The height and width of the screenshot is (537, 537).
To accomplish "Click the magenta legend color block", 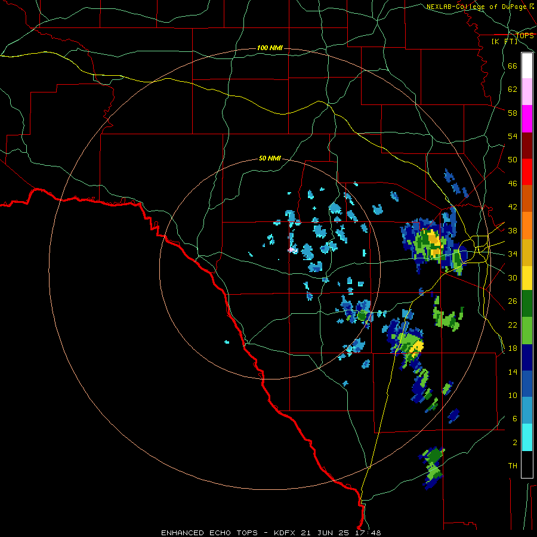I will (527, 119).
